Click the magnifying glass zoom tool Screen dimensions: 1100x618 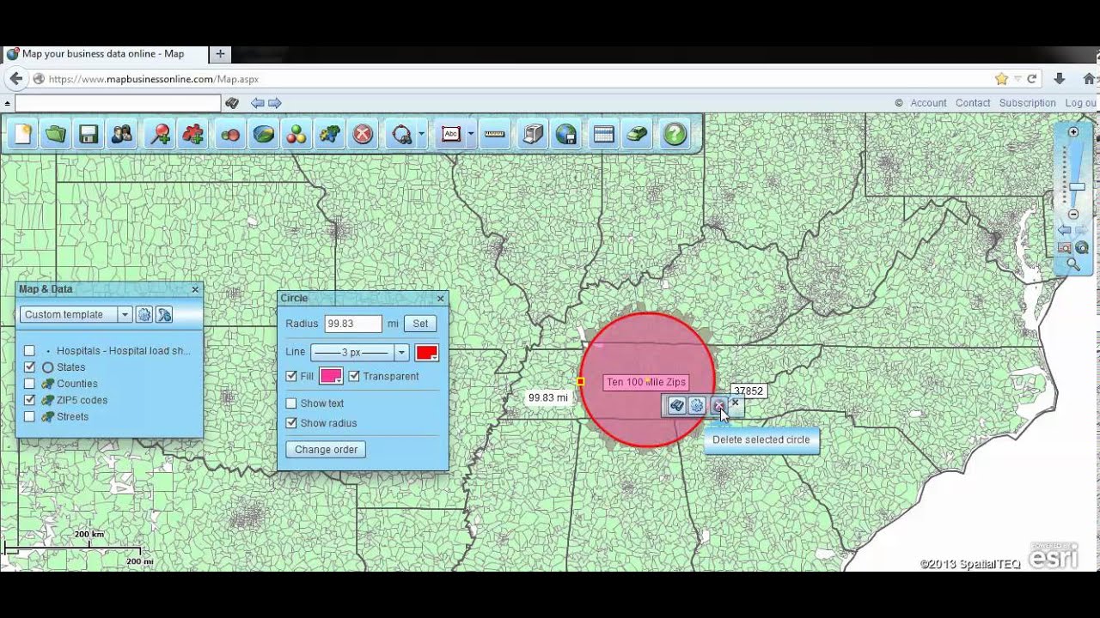point(1073,264)
